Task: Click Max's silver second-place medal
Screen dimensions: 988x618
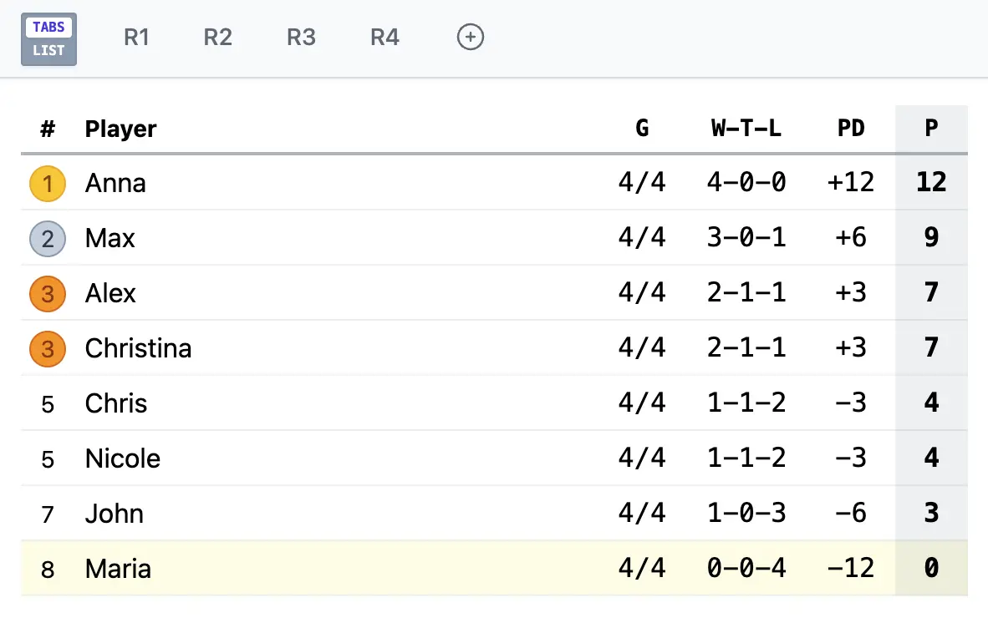Action: click(48, 239)
